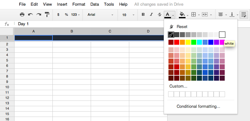Viewport: 250px width, 121px height.
Task: Click the fx formula icon
Action: [x=7, y=24]
